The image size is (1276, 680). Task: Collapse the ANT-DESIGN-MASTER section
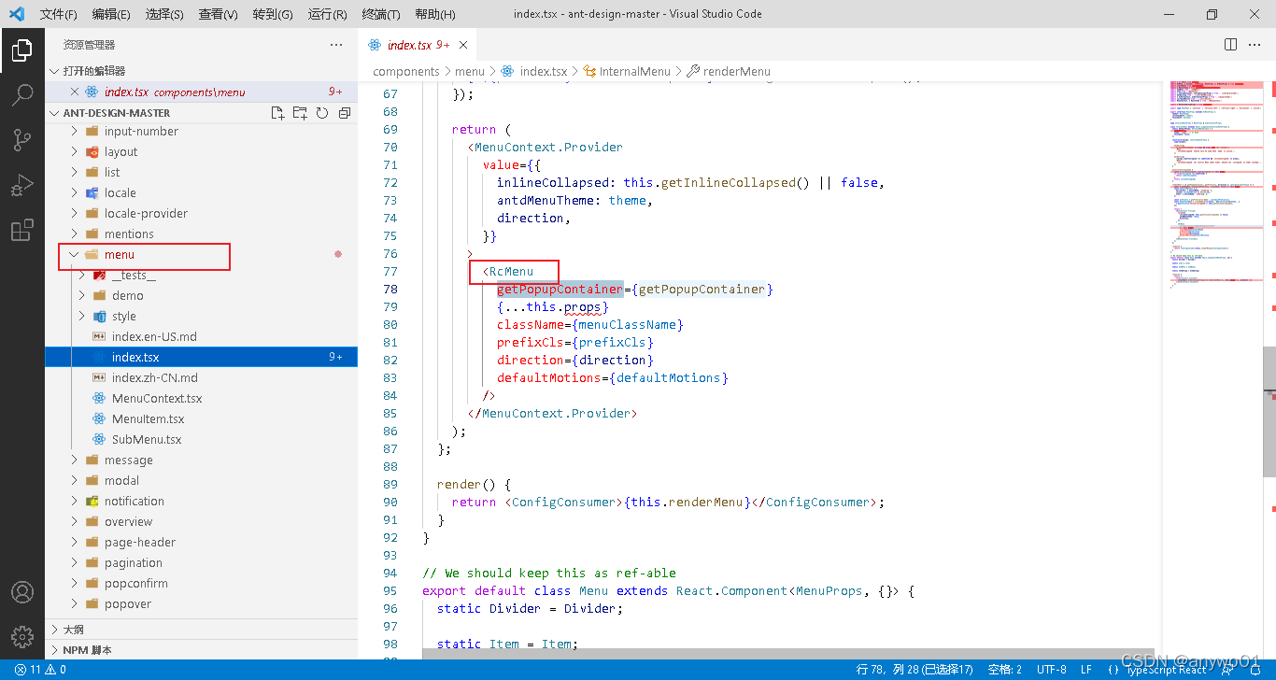[x=117, y=113]
